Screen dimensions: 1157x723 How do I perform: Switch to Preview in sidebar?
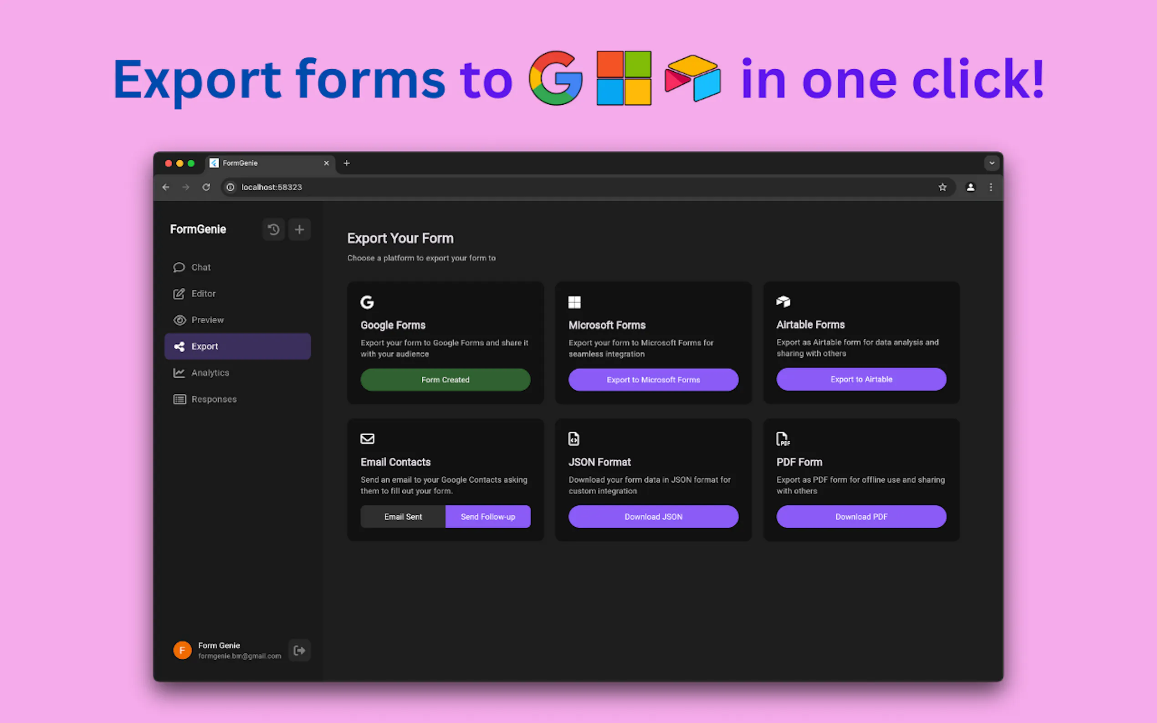point(207,320)
